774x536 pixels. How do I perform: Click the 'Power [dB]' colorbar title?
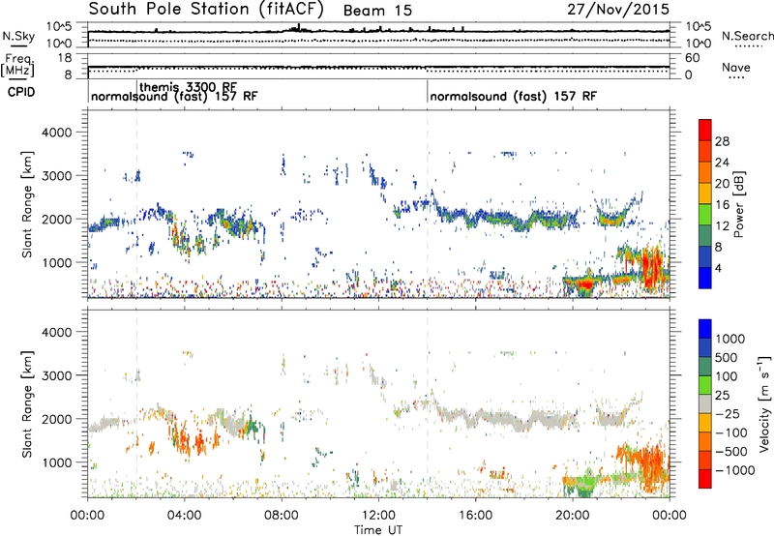click(739, 204)
